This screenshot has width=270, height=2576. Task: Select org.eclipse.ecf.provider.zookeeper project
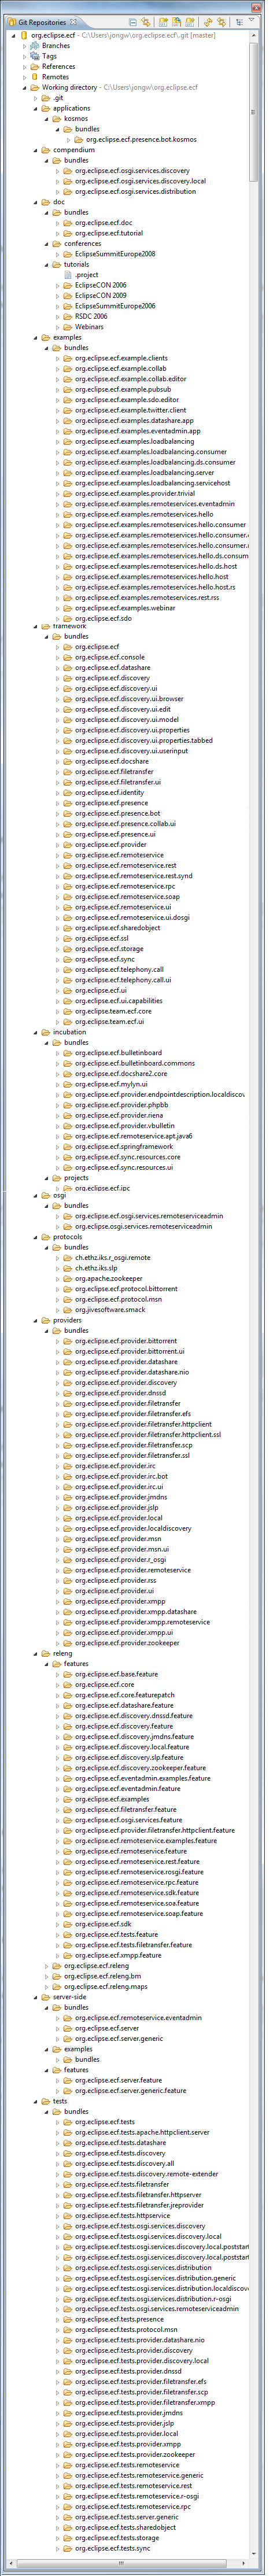click(x=127, y=1643)
